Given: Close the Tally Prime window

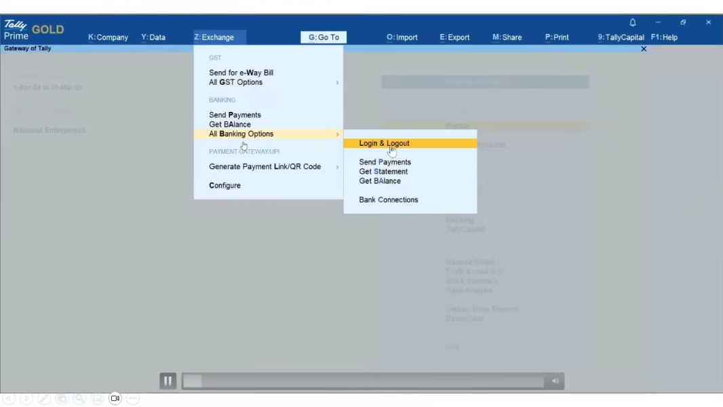Looking at the screenshot, I should coord(708,22).
